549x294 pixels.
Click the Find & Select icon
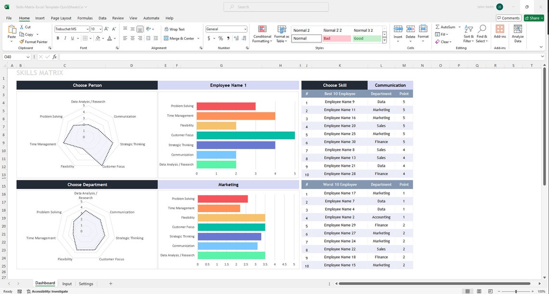482,33
